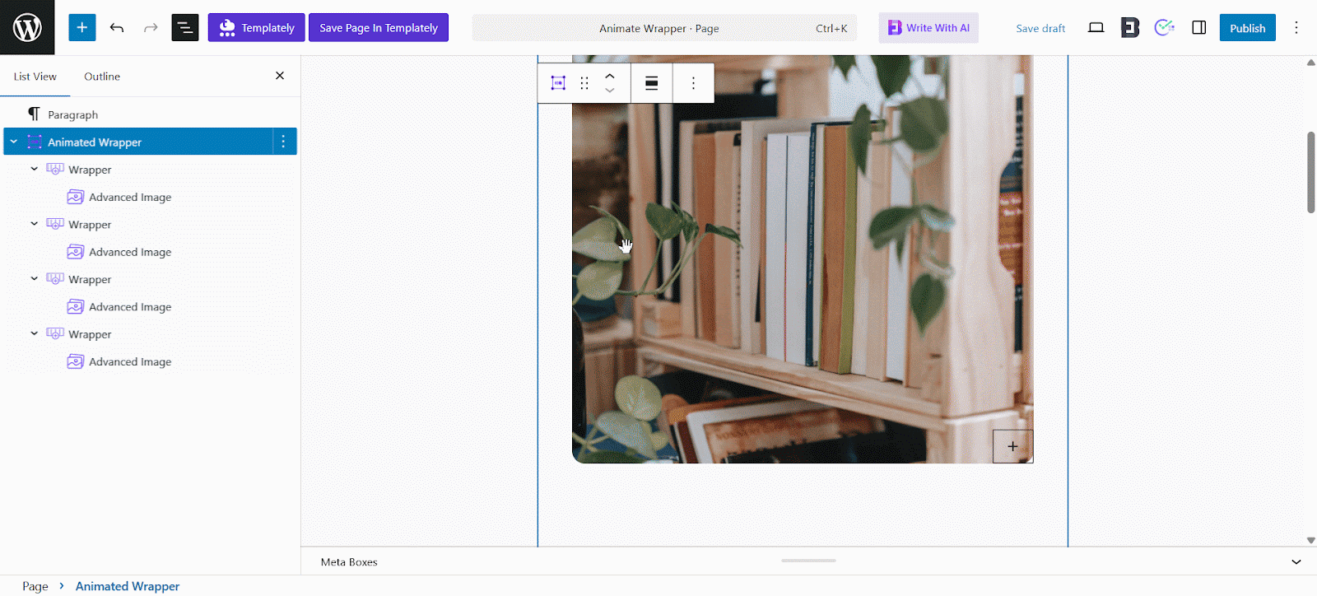Open the Essential Blocks settings icon
Screen dimensions: 1317x596
point(1130,27)
